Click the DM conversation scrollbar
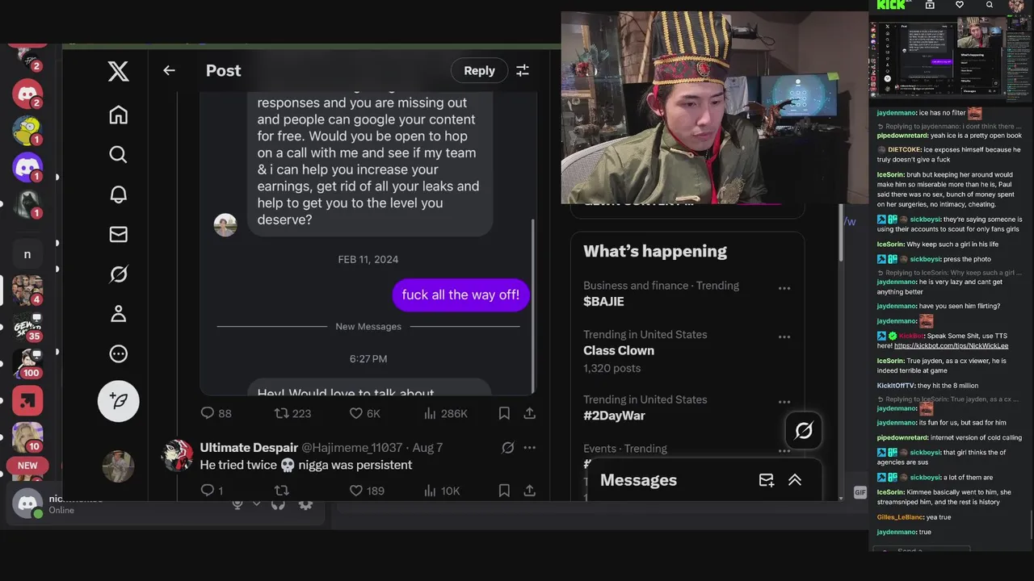 (x=532, y=305)
